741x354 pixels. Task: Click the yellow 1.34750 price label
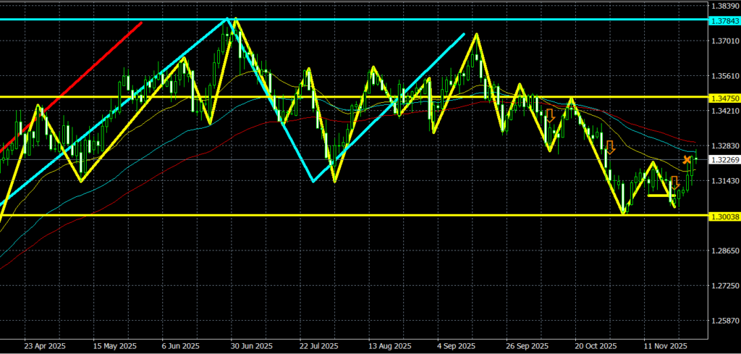pyautogui.click(x=725, y=97)
